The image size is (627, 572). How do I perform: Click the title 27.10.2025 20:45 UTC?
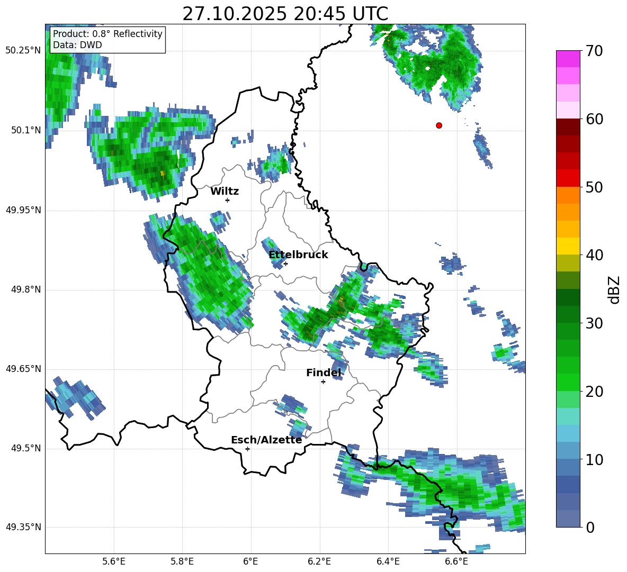coord(285,14)
